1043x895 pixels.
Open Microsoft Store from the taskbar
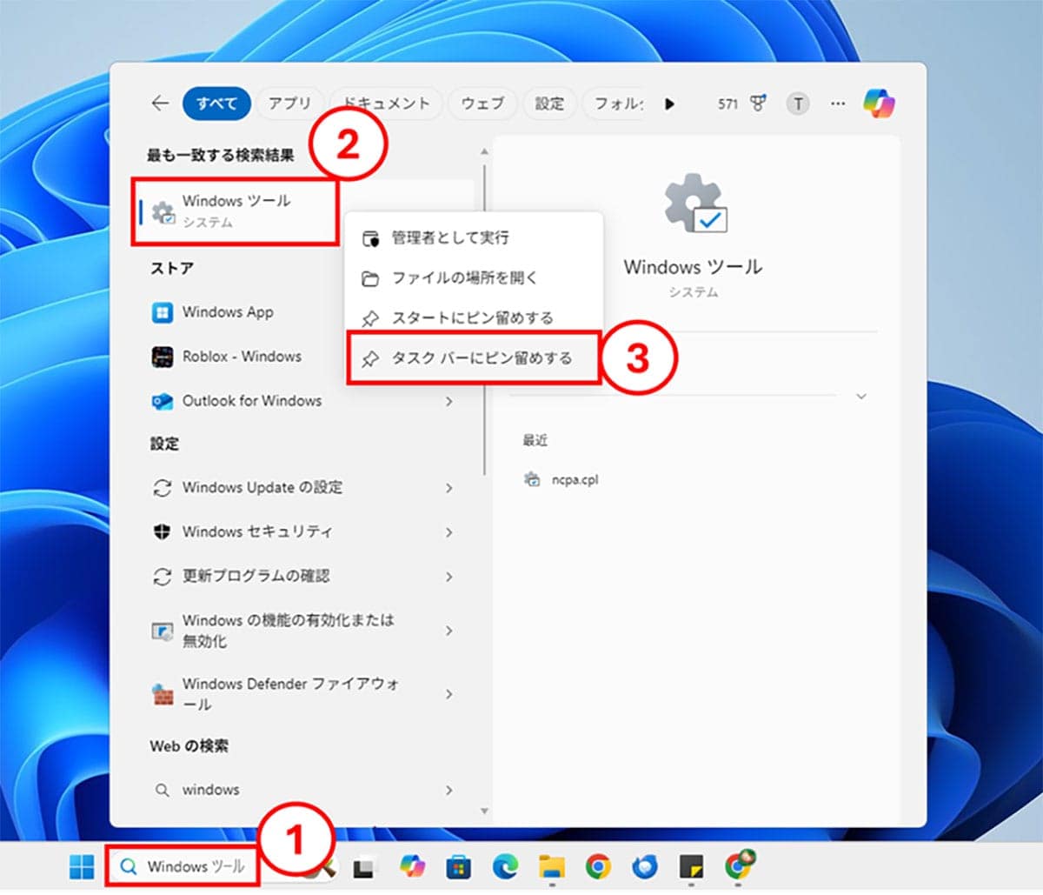tap(458, 866)
